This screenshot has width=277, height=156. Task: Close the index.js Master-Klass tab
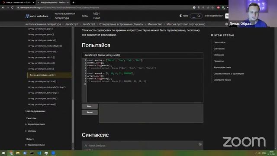tap(33, 3)
